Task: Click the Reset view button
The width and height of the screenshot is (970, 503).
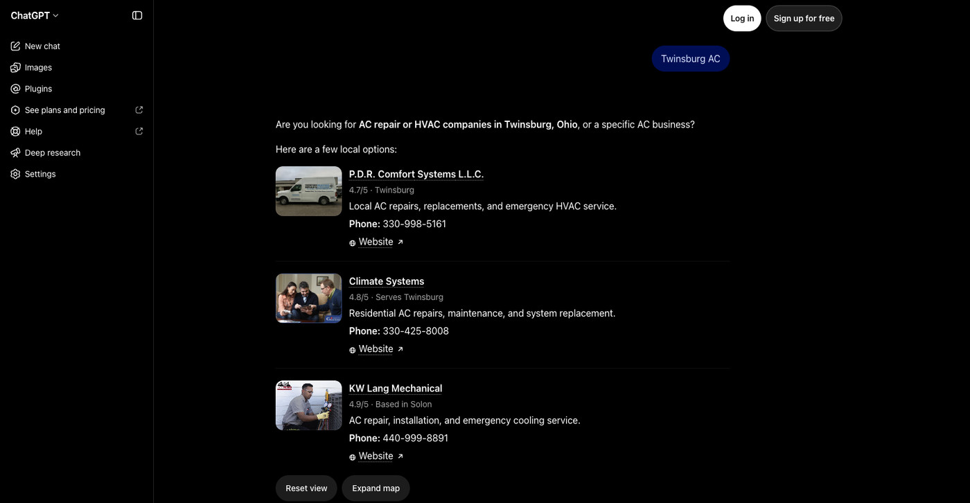Action: pos(306,488)
